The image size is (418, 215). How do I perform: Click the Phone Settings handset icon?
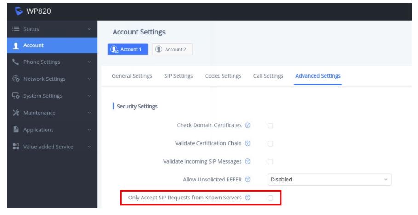point(16,62)
